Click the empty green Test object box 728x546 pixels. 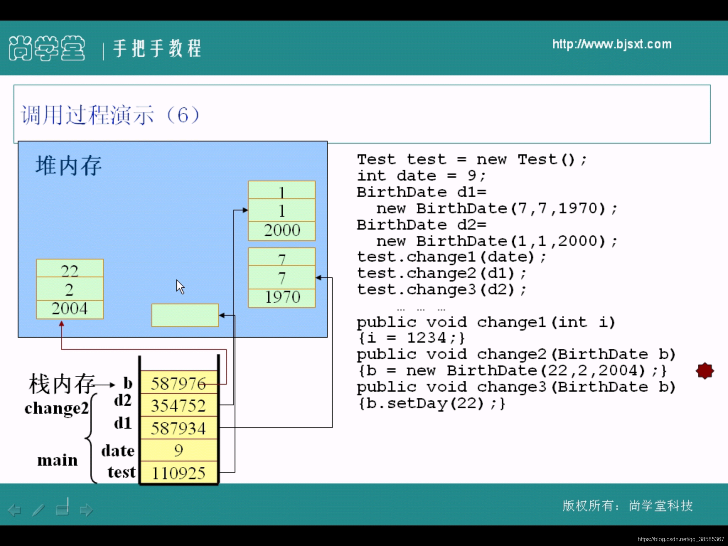185,315
